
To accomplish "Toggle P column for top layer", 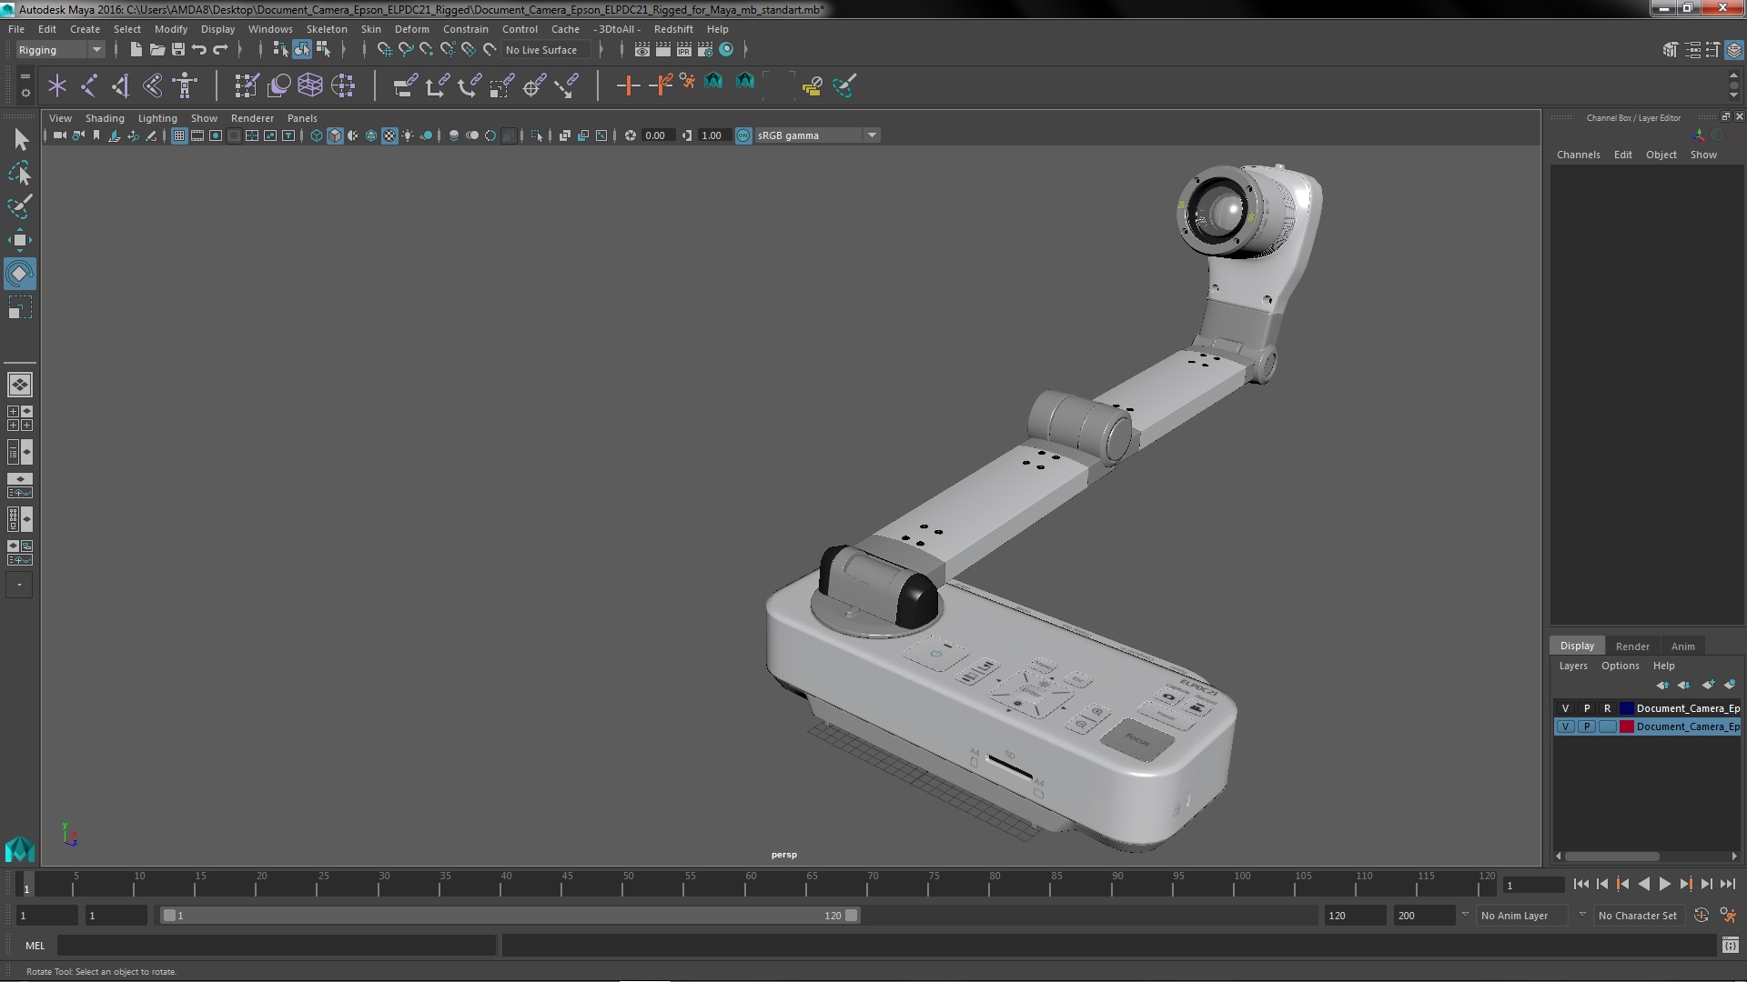I will (1586, 707).
